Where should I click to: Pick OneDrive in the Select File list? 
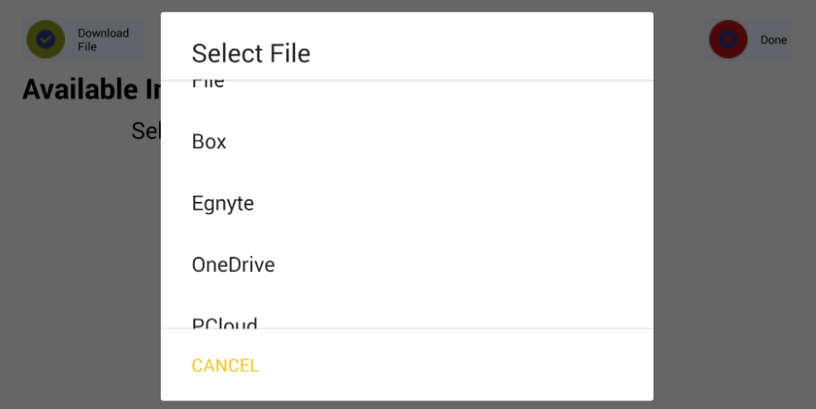click(x=407, y=264)
